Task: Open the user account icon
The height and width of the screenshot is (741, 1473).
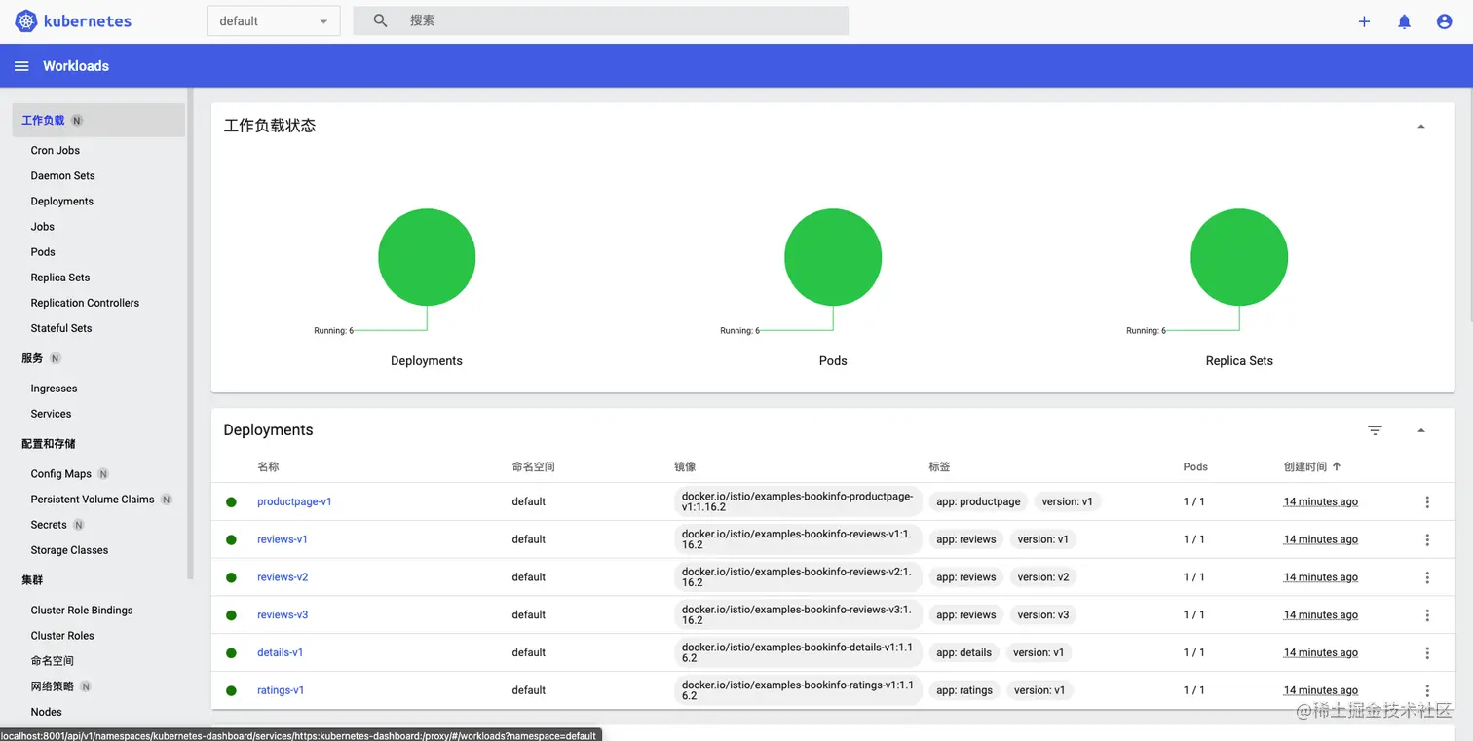Action: [1444, 20]
